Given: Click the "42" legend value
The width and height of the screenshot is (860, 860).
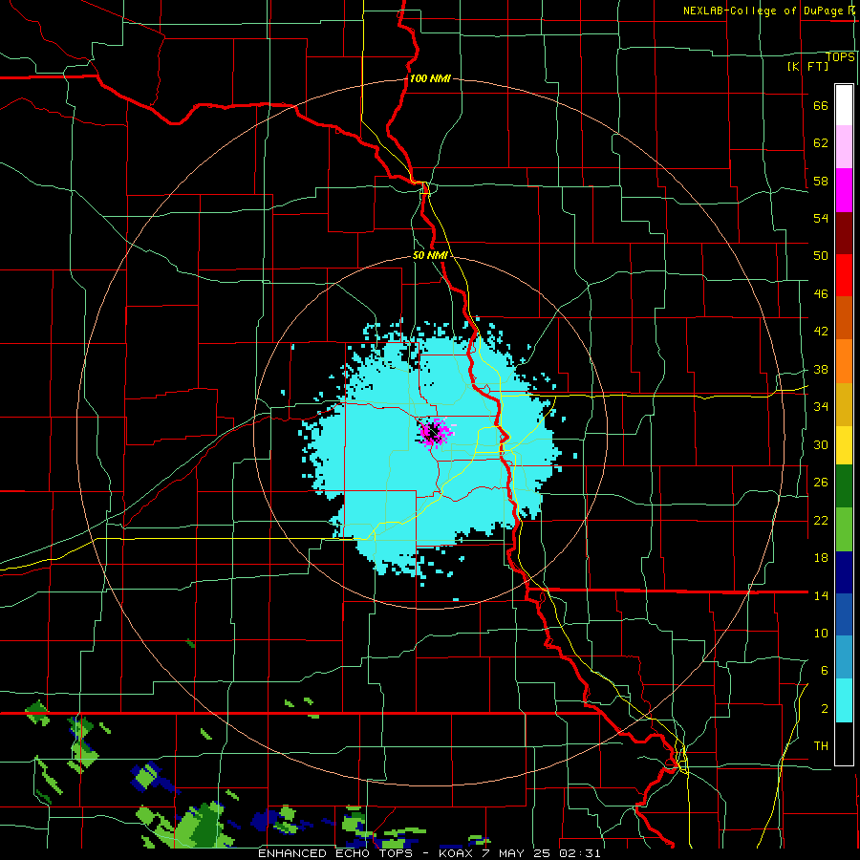Looking at the screenshot, I should click(x=821, y=331).
